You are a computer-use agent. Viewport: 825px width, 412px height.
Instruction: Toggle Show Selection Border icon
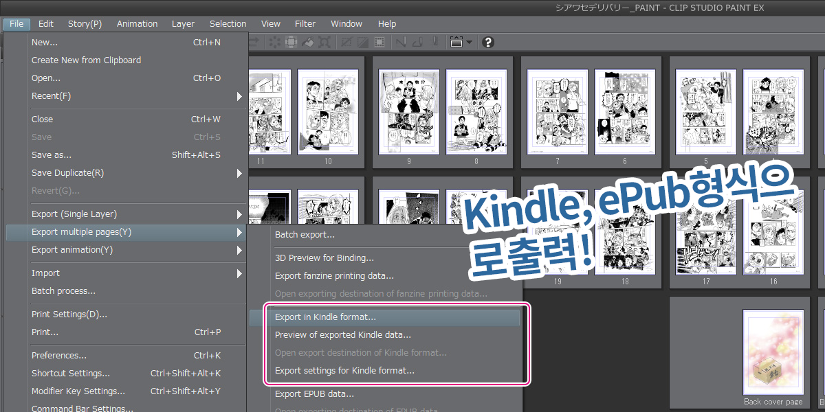coord(379,42)
